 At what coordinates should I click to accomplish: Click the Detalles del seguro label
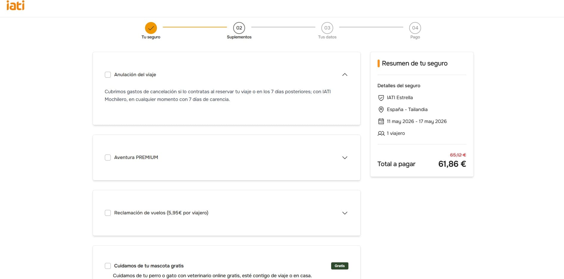pyautogui.click(x=399, y=86)
